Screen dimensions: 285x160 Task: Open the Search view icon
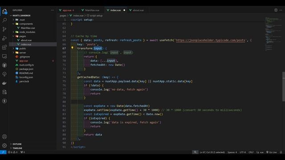coord(4,20)
